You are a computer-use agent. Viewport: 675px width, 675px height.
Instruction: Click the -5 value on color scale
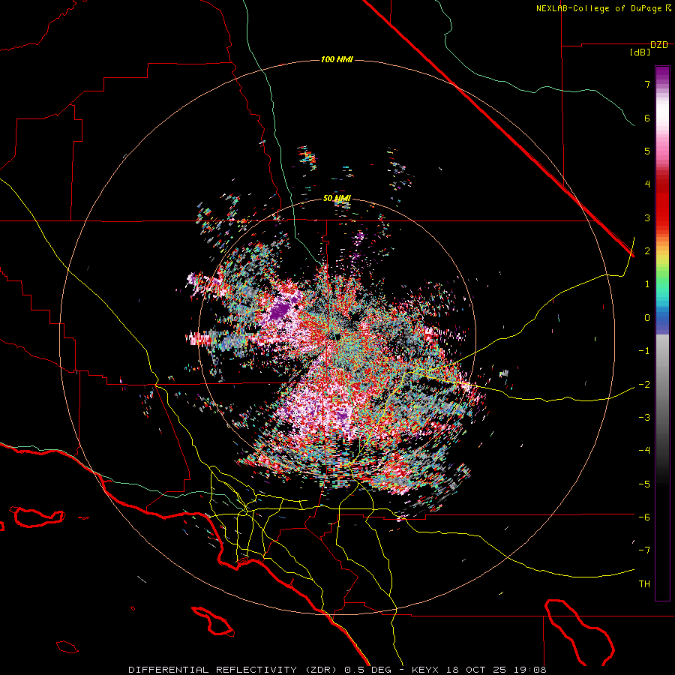point(644,484)
